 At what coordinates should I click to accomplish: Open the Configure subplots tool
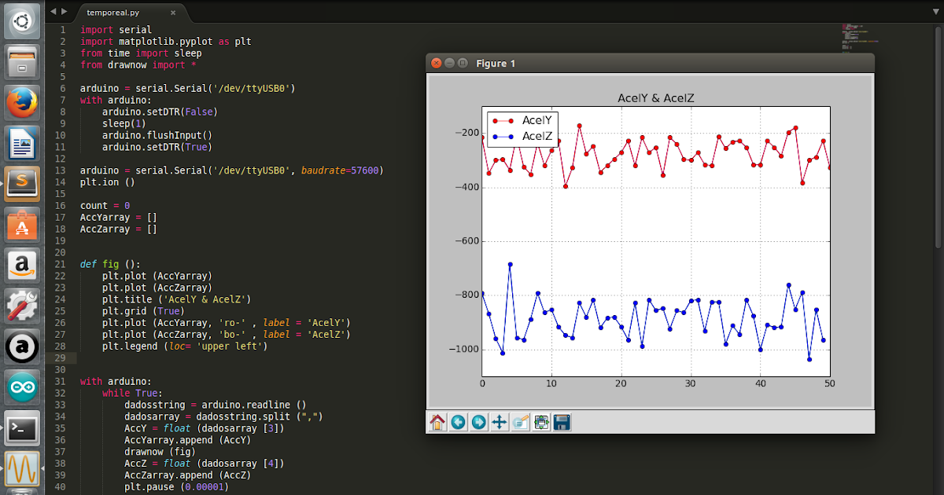coord(541,422)
